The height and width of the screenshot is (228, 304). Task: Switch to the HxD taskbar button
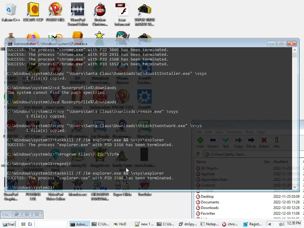tap(120, 224)
